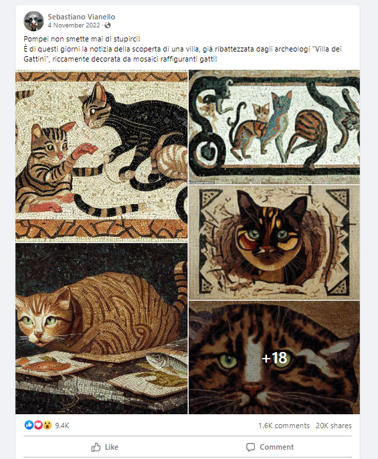Open the 1.6K comments link

click(284, 426)
